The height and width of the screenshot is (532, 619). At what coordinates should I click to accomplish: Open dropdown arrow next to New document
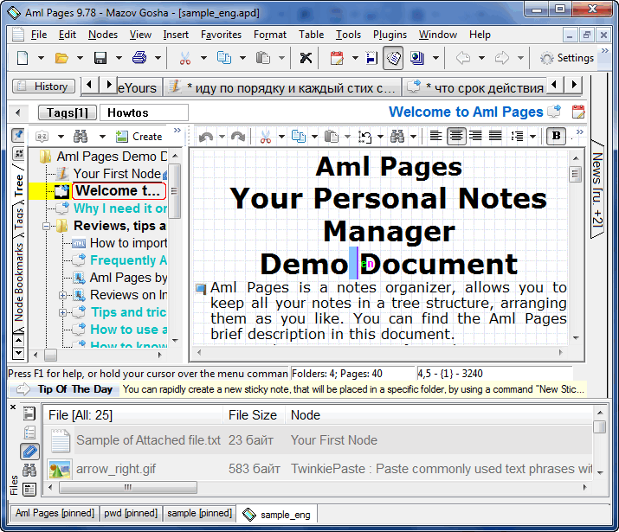coord(41,58)
